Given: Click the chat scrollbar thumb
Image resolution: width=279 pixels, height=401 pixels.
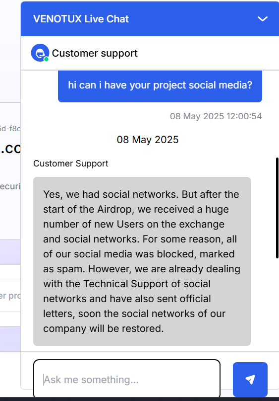Looking at the screenshot, I should (x=277, y=208).
